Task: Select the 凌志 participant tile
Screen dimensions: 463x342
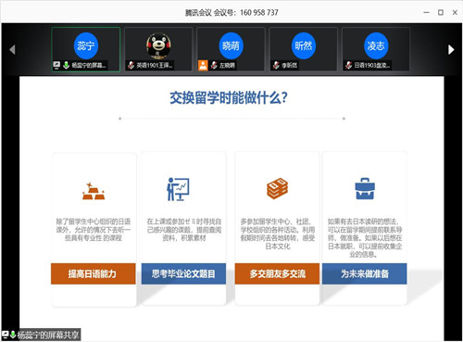Action: (376, 49)
